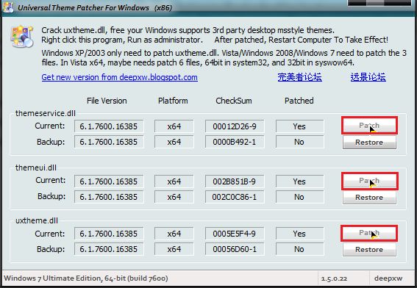Patch the themeui.dll file

pos(369,181)
